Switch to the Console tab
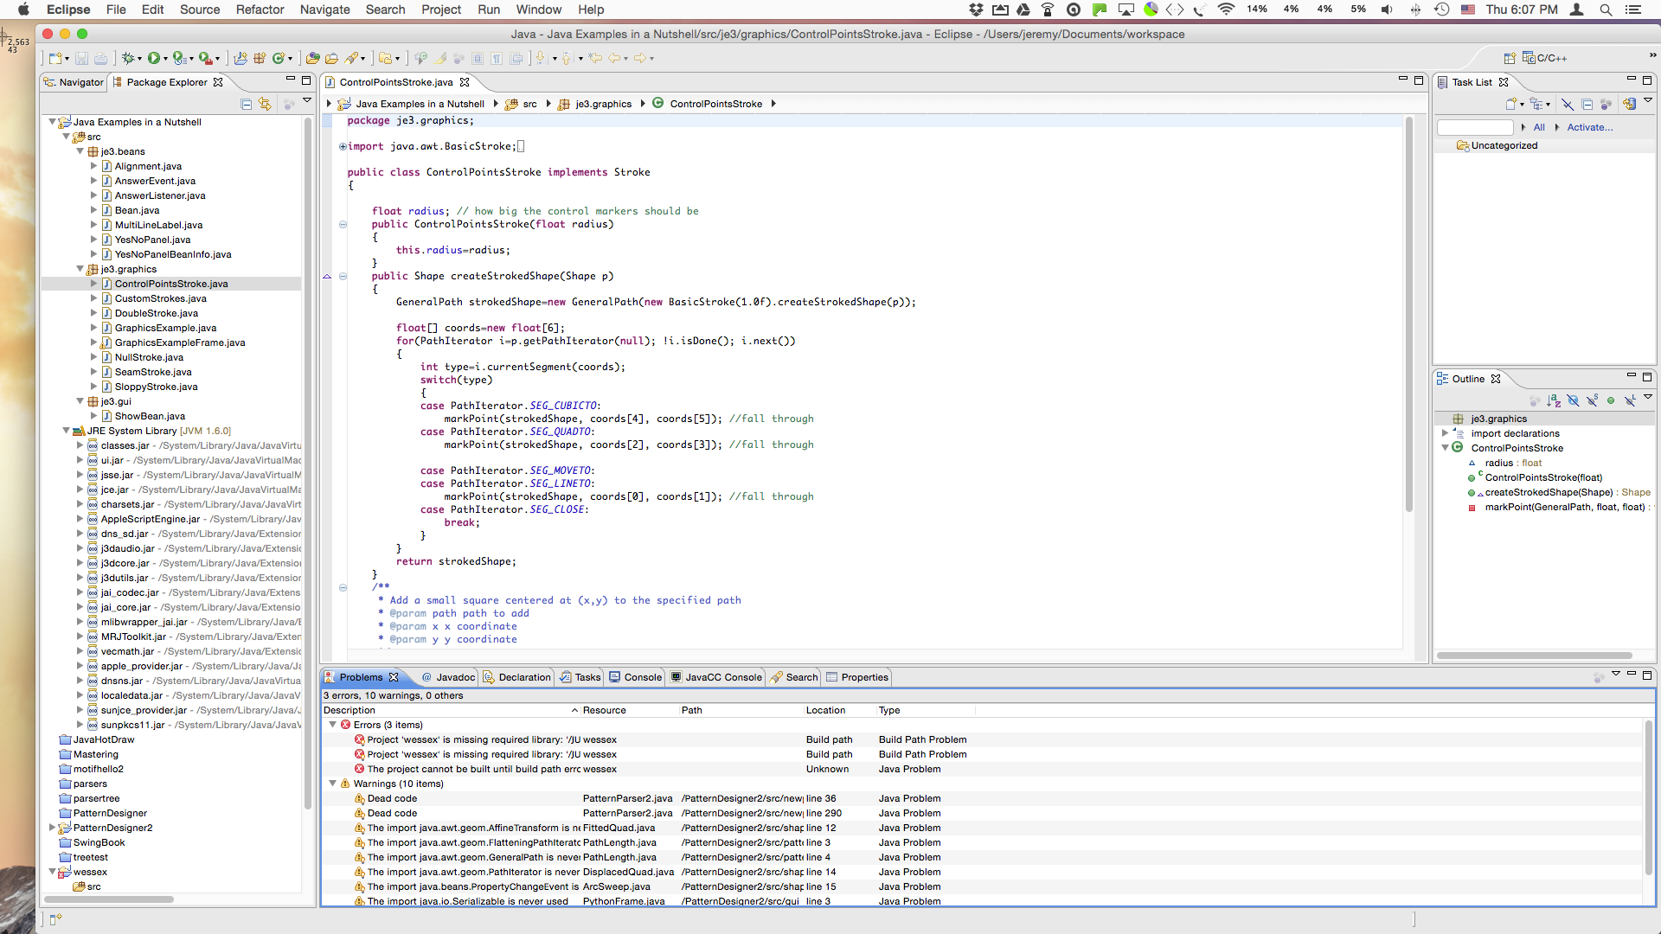1661x934 pixels. [636, 677]
